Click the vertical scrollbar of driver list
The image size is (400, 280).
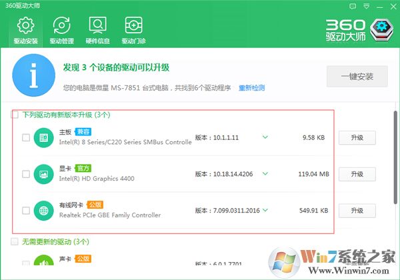[394, 153]
